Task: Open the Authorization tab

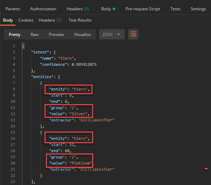Action: click(x=43, y=9)
